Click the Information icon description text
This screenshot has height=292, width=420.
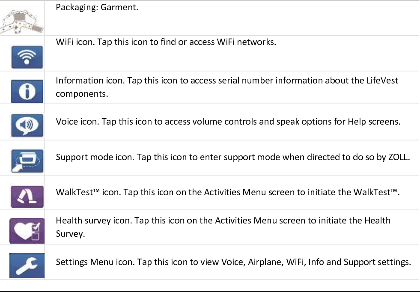(x=227, y=87)
